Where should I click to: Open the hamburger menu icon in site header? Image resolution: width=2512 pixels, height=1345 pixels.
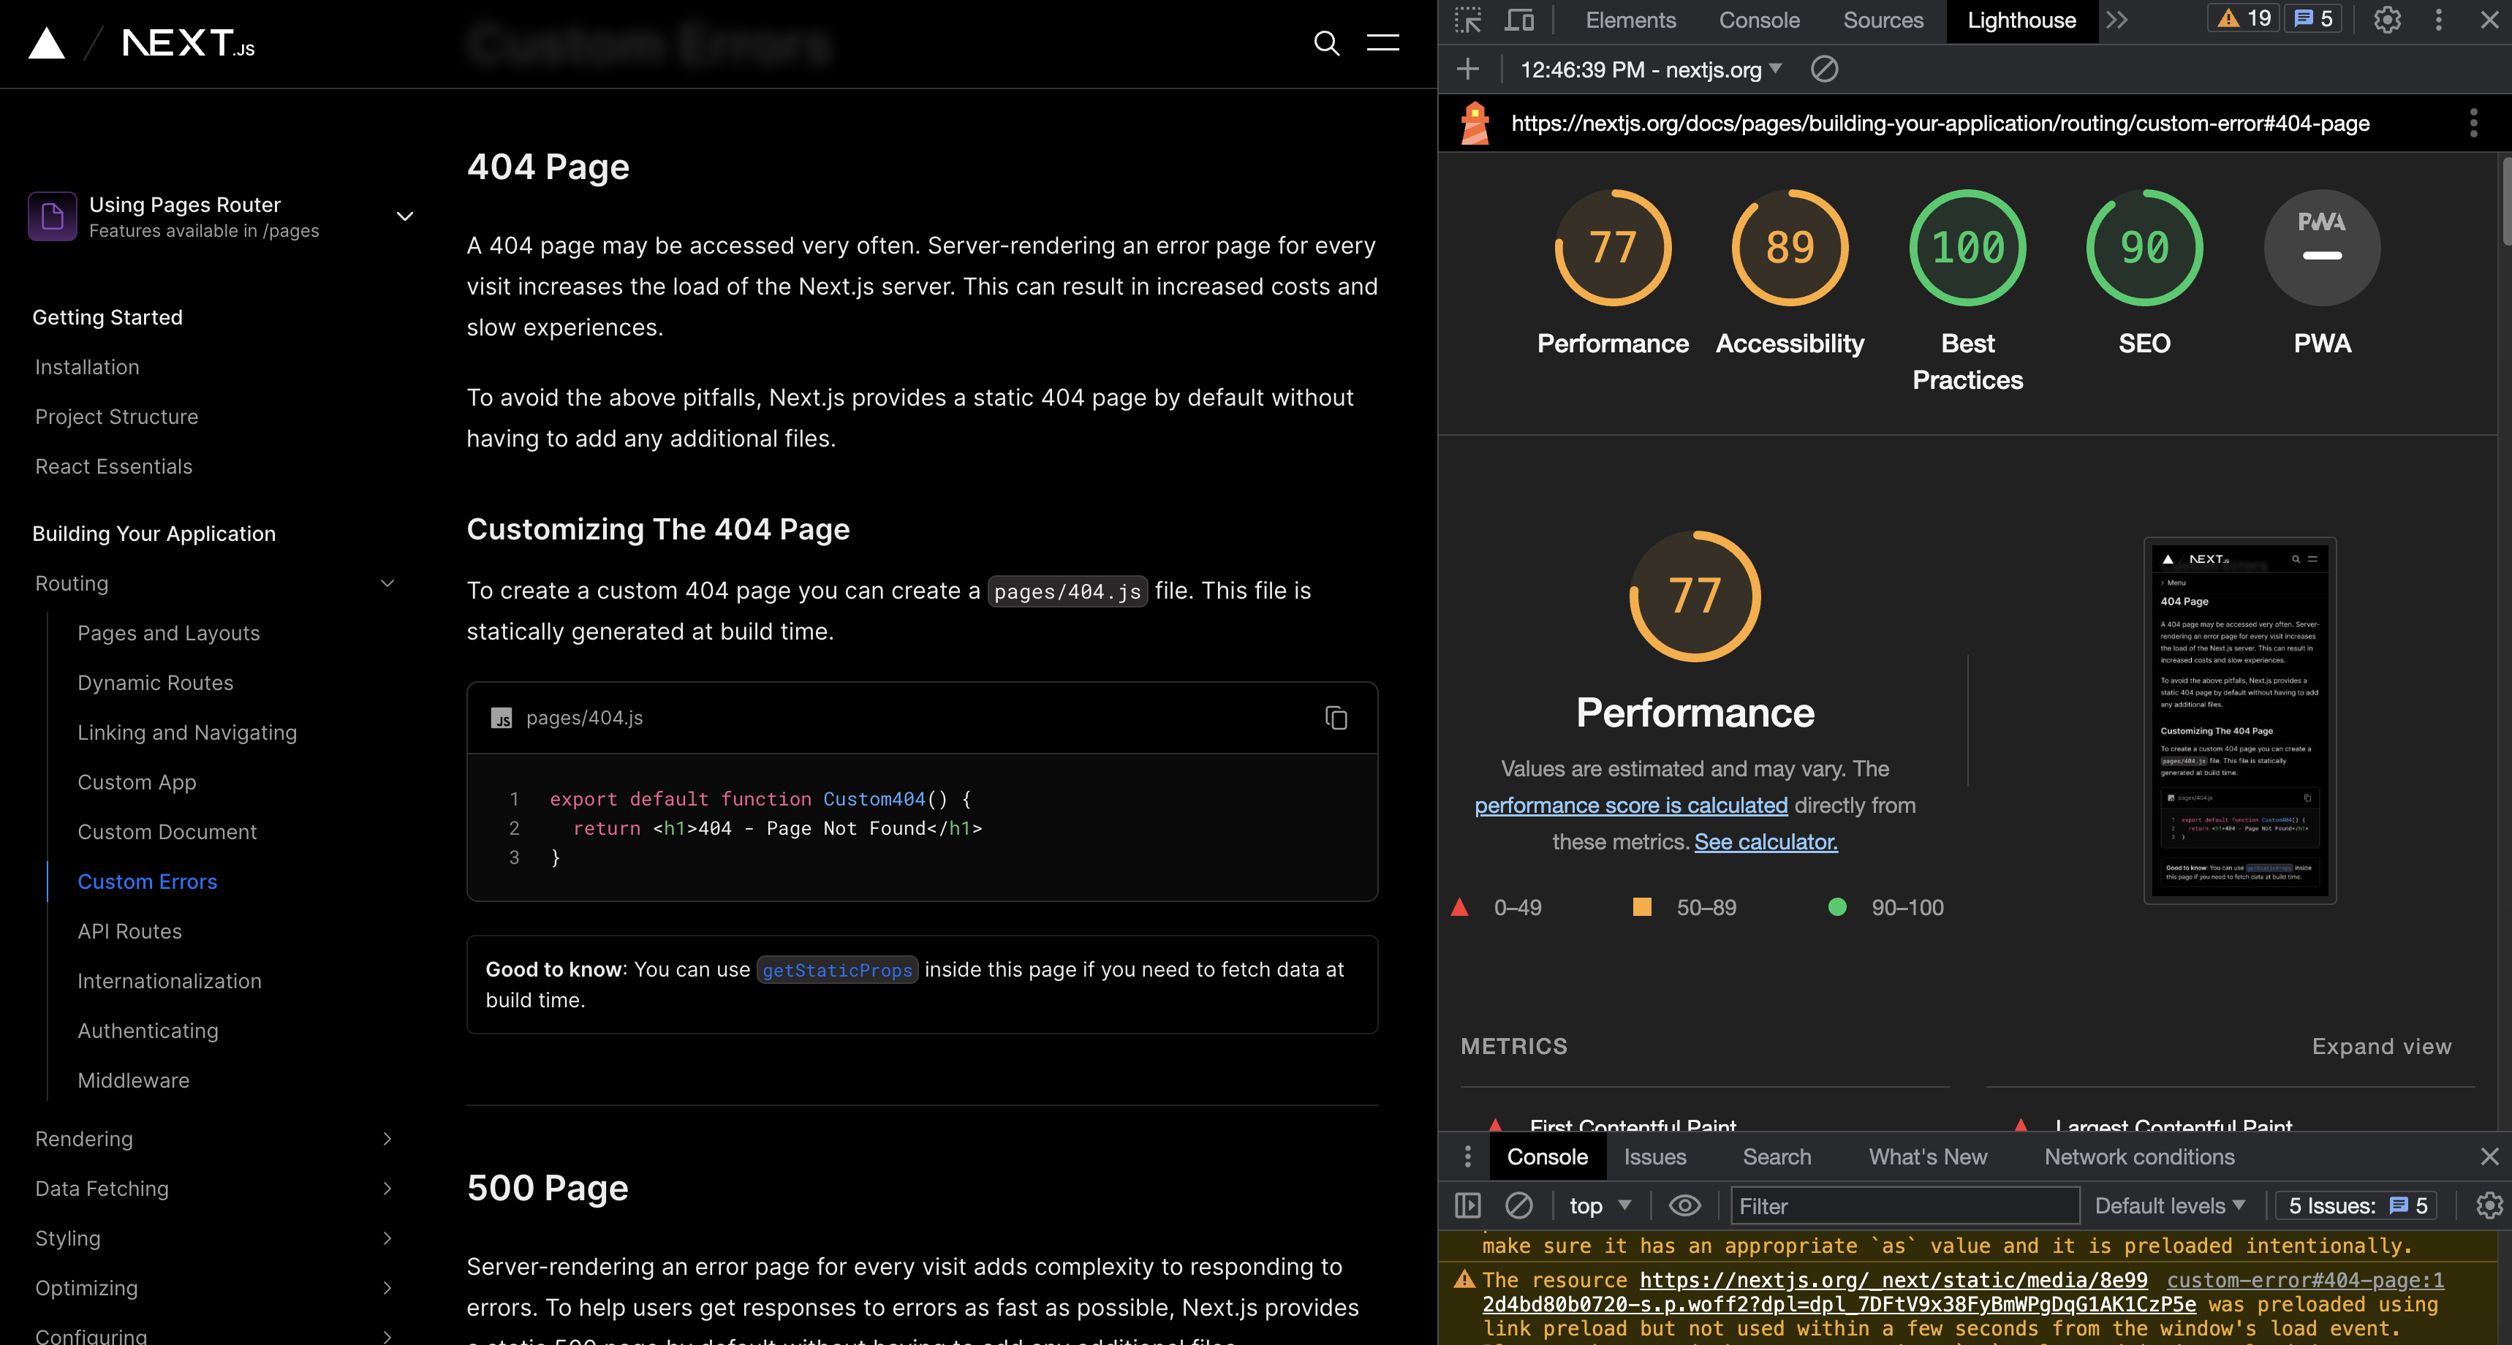(1382, 43)
